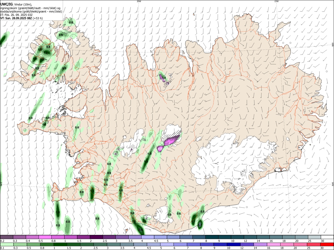Click the init time line "IT: Fös. 26. 09. 2025 03Z"
This screenshot has width=334, height=250.
click(17, 15)
